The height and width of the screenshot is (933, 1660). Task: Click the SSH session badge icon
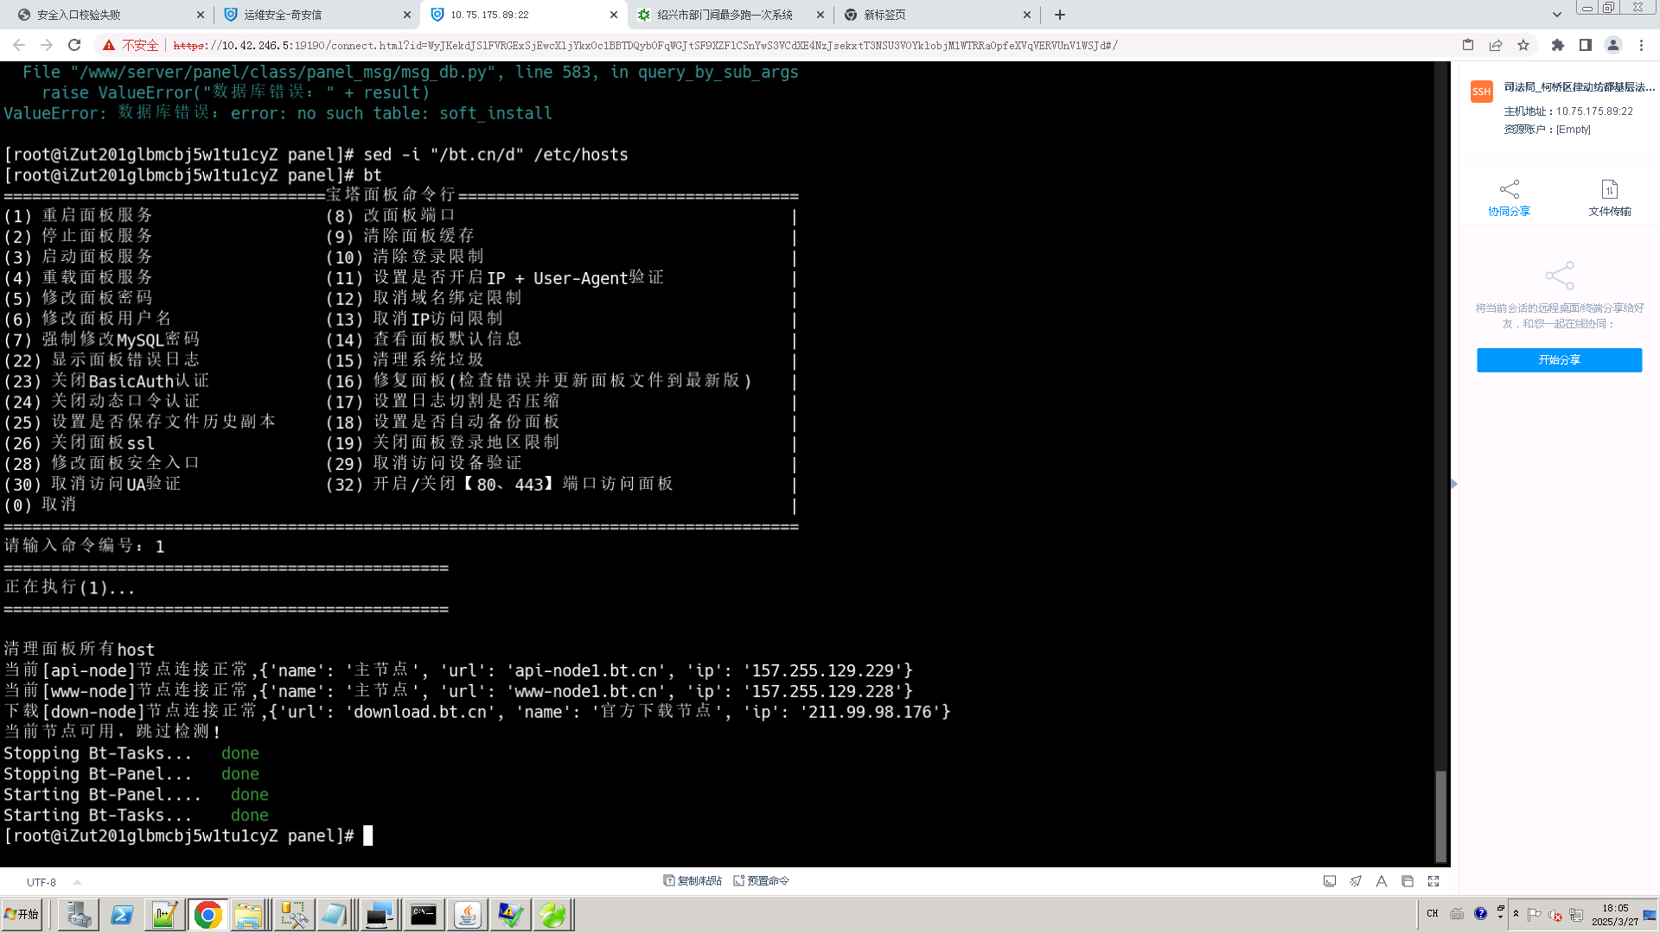(1482, 92)
